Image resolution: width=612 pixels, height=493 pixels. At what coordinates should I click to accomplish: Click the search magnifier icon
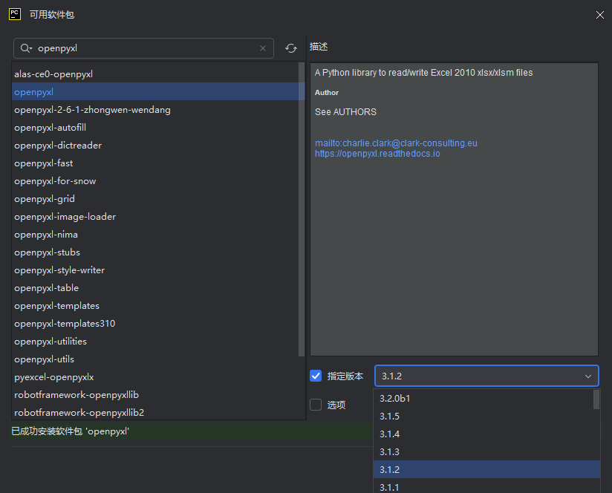click(x=26, y=48)
